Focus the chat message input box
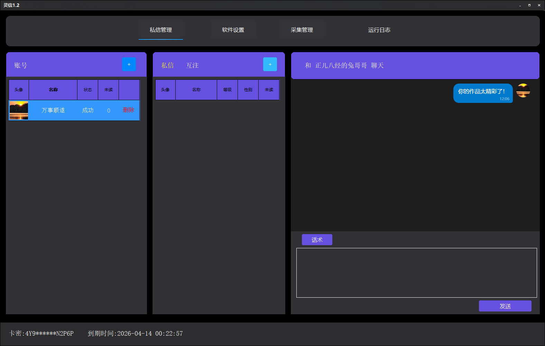Viewport: 545px width, 346px height. [417, 273]
